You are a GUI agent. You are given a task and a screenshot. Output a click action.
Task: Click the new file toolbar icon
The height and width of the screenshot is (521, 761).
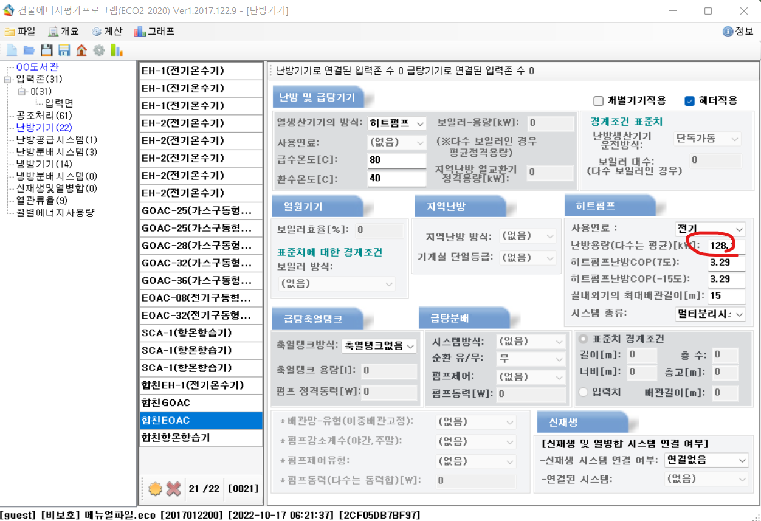(12, 50)
